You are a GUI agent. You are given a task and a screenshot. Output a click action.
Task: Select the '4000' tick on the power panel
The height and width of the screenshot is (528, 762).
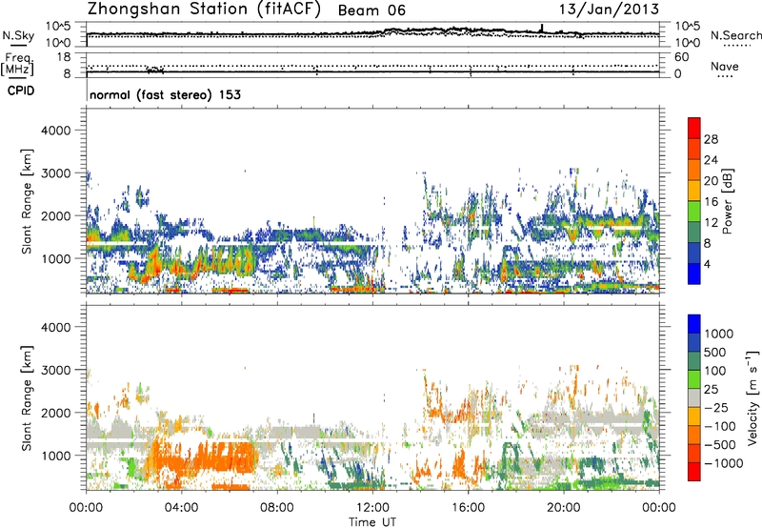[x=55, y=131]
